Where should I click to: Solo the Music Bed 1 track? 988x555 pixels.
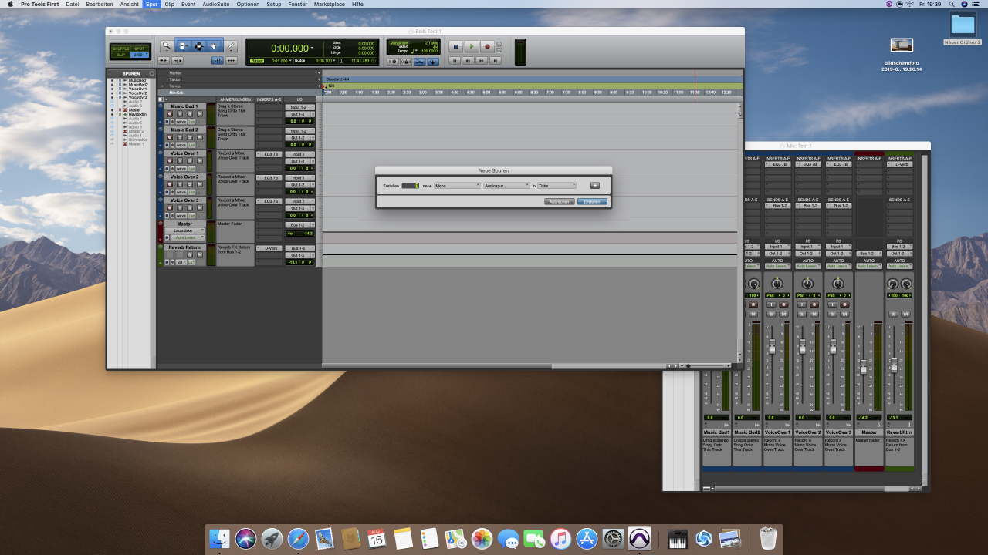point(188,114)
